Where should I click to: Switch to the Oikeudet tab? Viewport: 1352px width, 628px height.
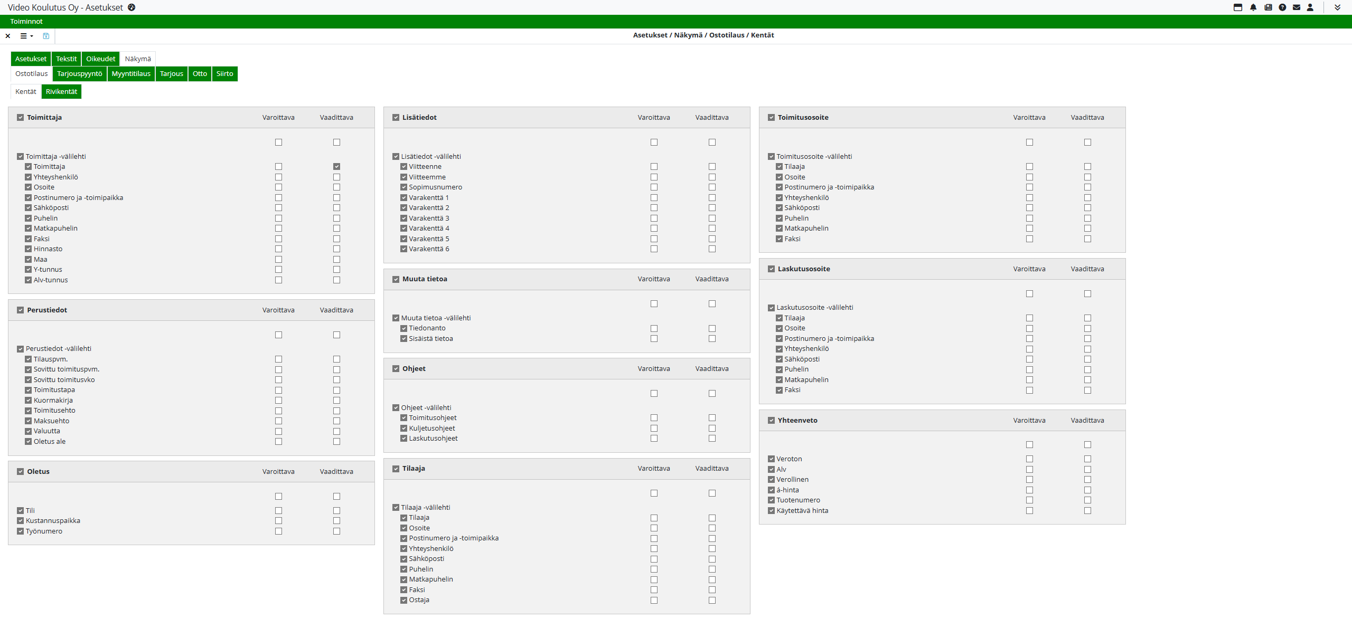(x=100, y=59)
